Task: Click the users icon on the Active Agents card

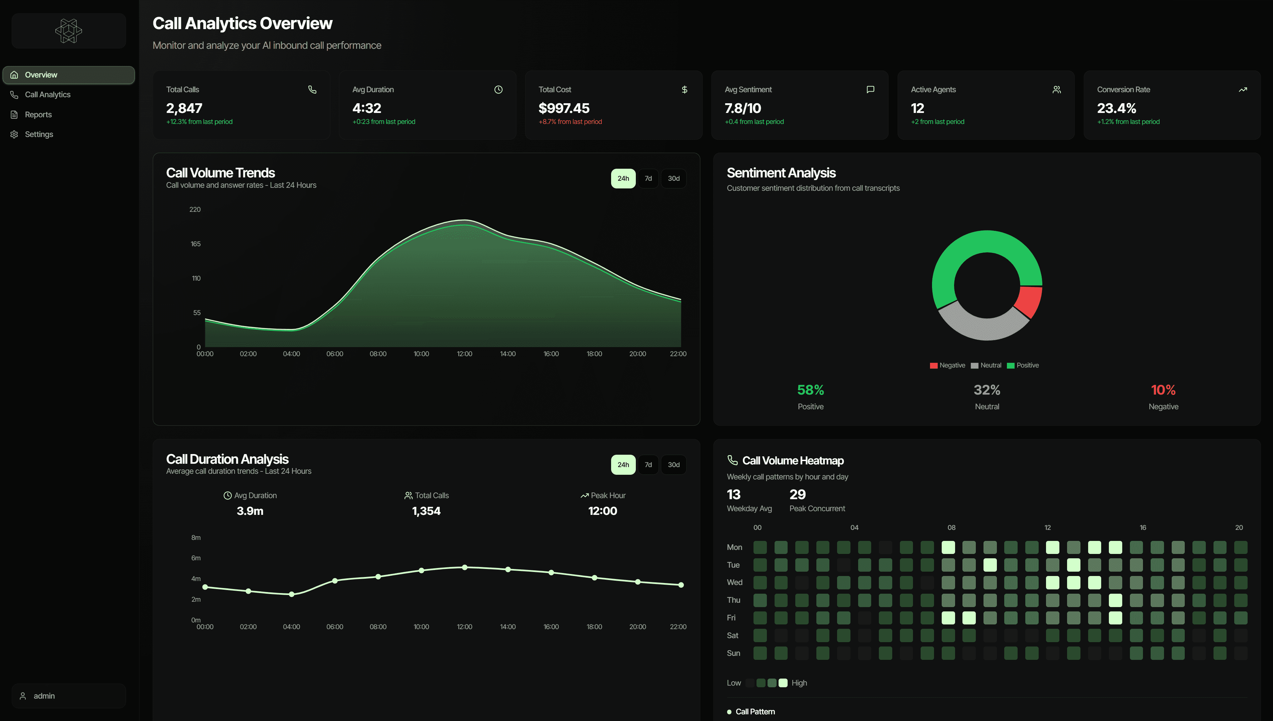Action: [1056, 90]
